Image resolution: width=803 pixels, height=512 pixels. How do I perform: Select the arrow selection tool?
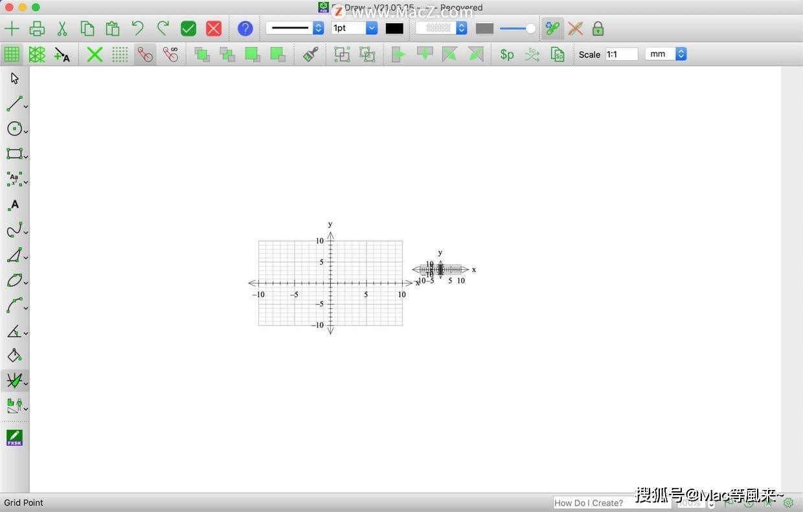pos(14,78)
